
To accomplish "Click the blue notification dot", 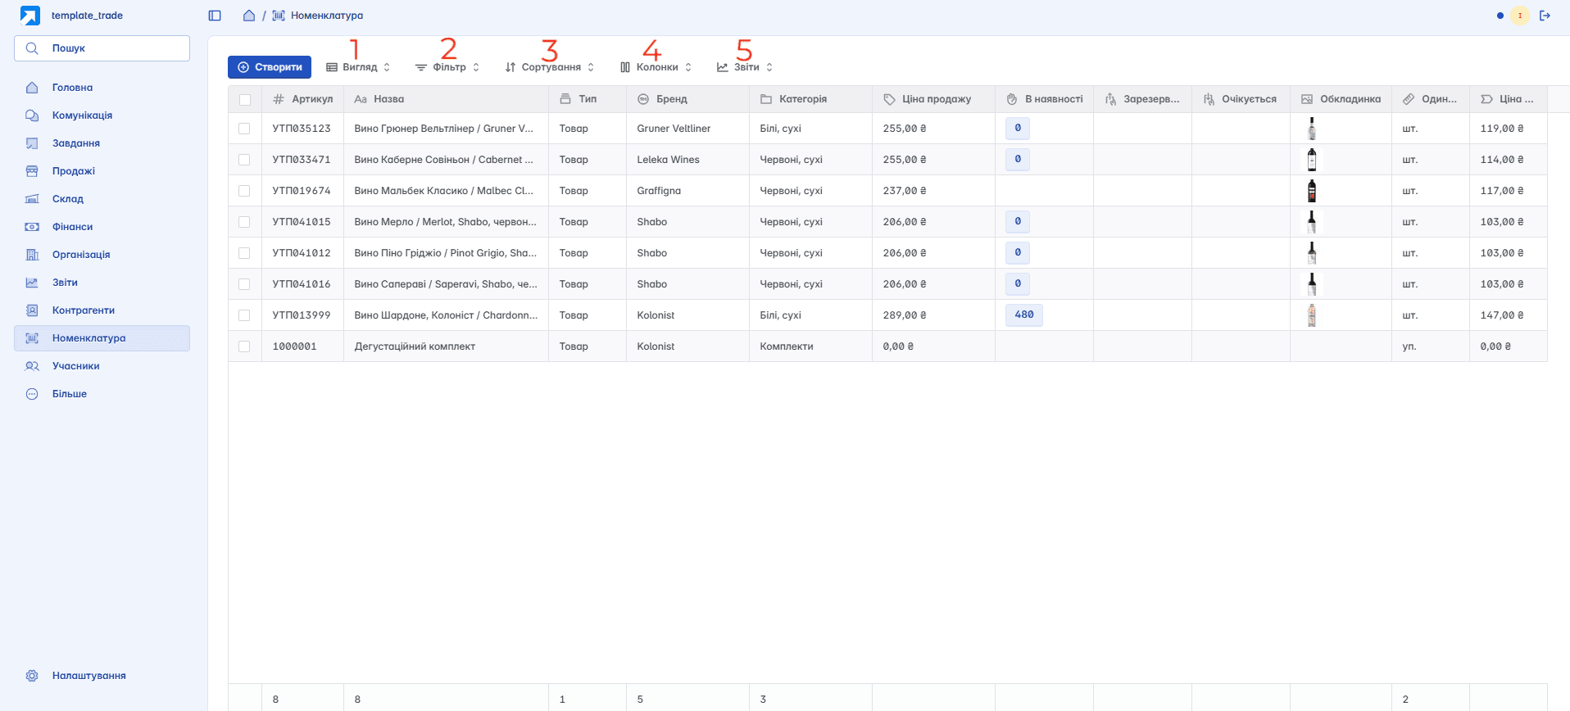I will (1500, 16).
